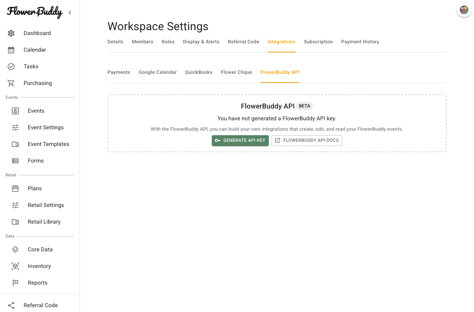
Task: Open Purchasing label in sidebar
Action: (38, 83)
